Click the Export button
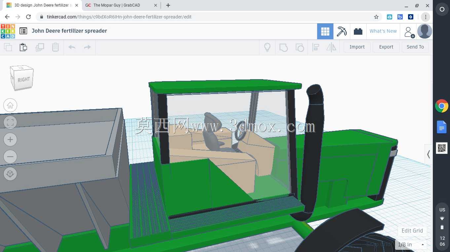This screenshot has width=450, height=252. point(386,47)
